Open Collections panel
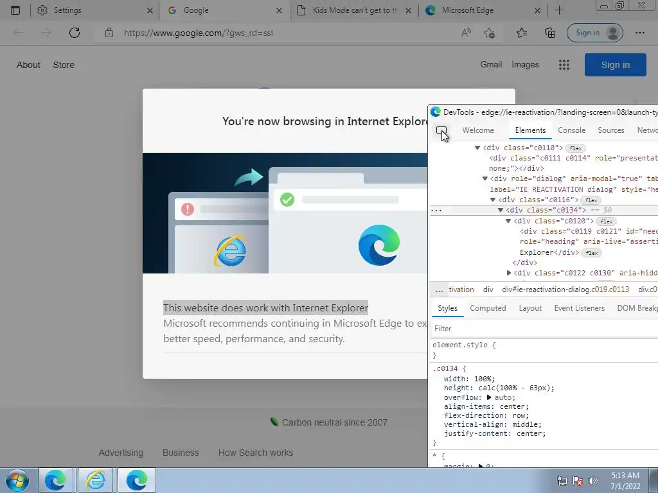Image resolution: width=658 pixels, height=493 pixels. pyautogui.click(x=550, y=33)
